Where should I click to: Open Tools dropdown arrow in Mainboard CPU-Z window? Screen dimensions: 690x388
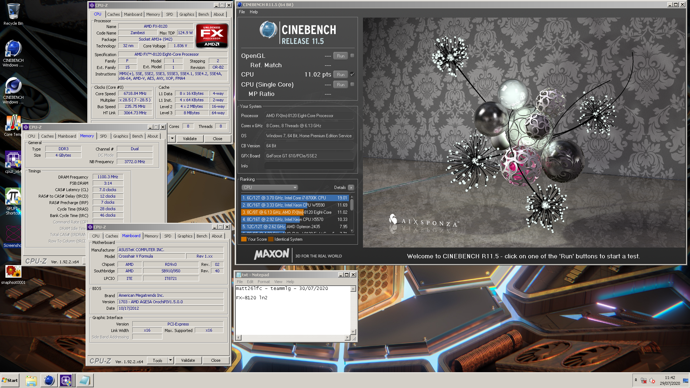(x=171, y=360)
